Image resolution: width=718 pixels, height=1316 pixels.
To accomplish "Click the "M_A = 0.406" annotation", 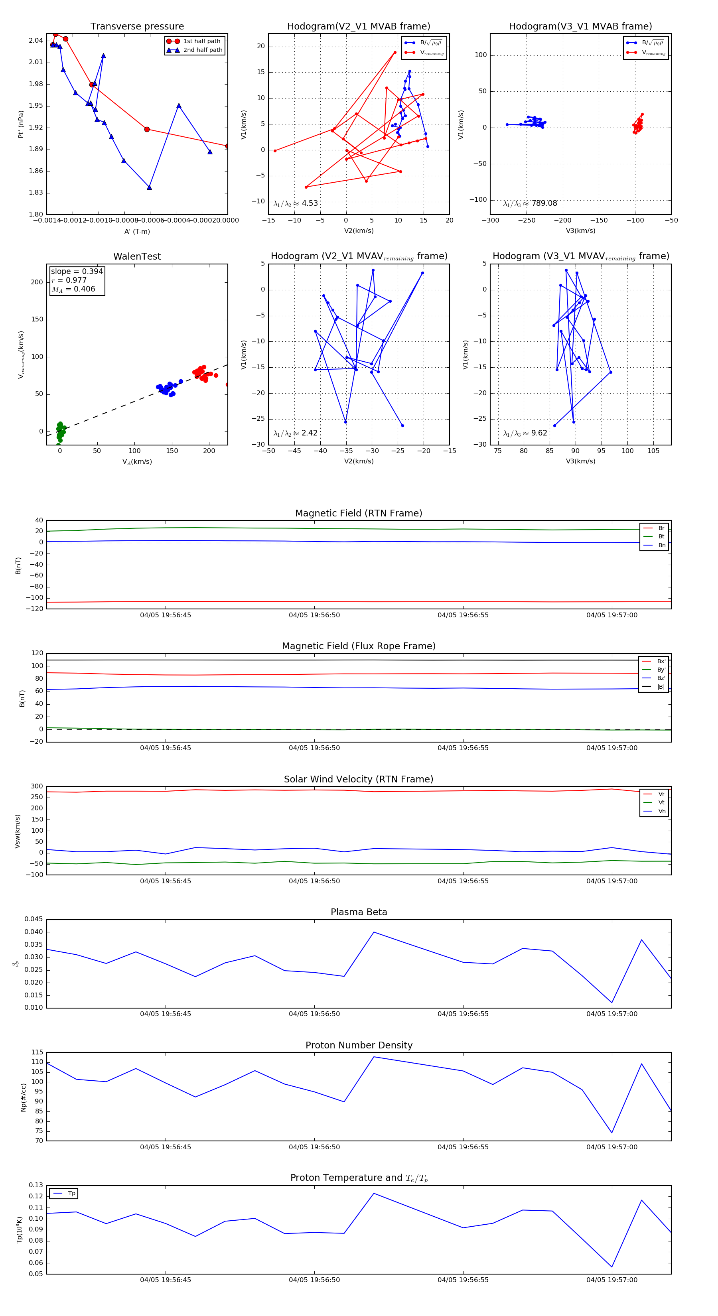I will coord(73,289).
